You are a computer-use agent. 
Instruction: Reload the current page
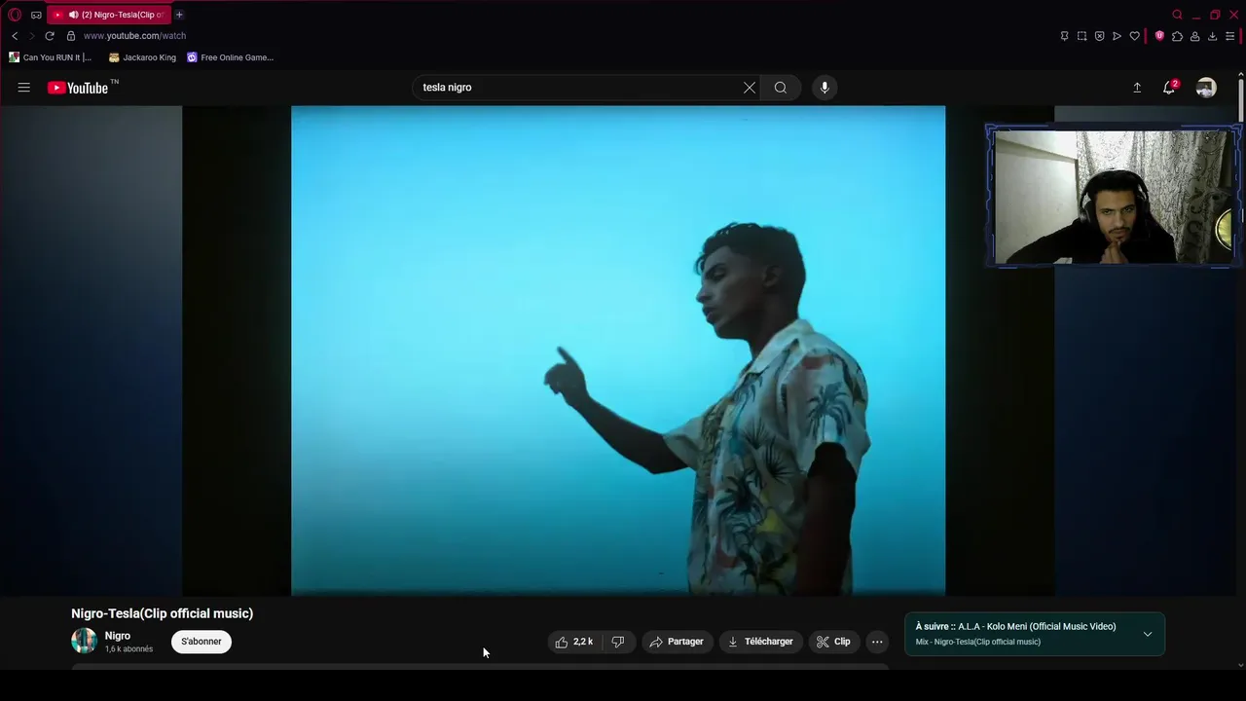point(50,36)
